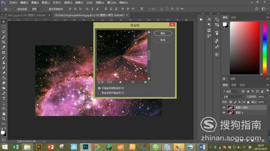This screenshot has width=270, height=151.
Task: Open the layer filter type dropdown
Action: pos(230,91)
